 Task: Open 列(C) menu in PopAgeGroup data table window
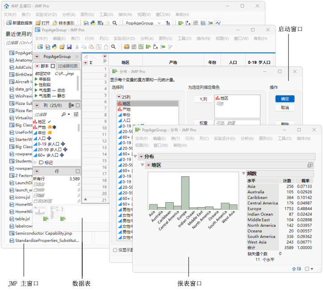(104, 38)
